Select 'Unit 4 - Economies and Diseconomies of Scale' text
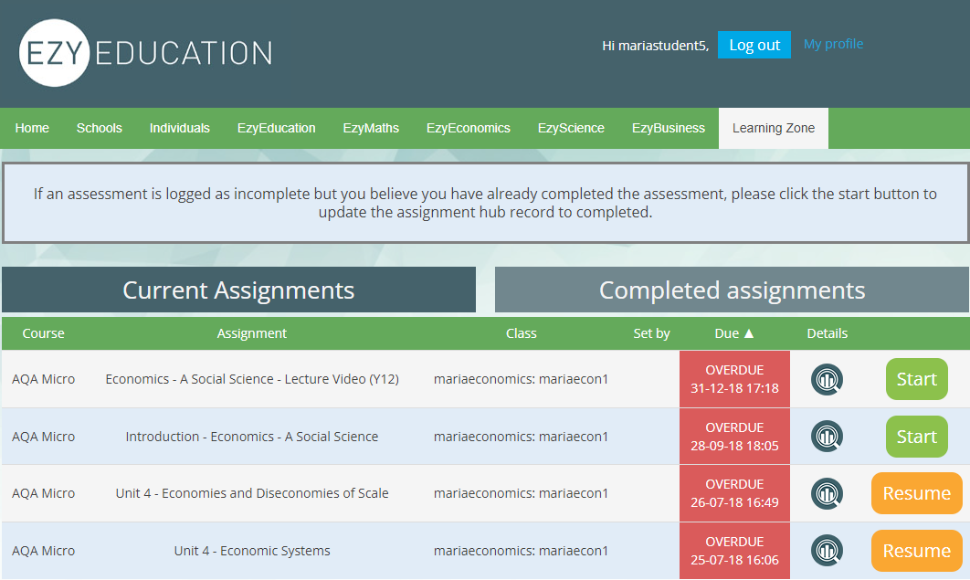The height and width of the screenshot is (580, 970). [x=252, y=493]
